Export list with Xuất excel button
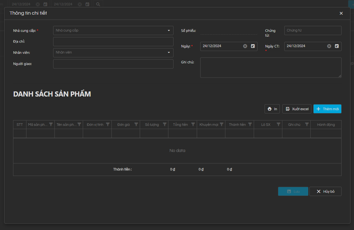 (x=297, y=109)
